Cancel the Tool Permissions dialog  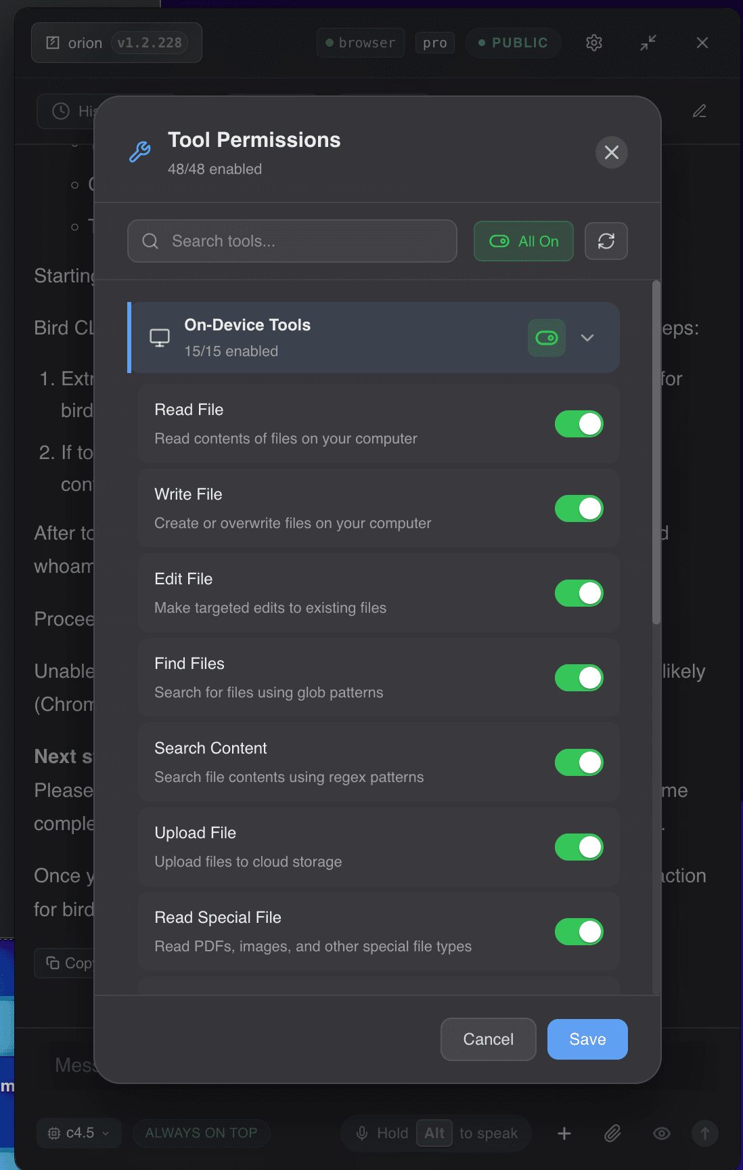tap(488, 1039)
